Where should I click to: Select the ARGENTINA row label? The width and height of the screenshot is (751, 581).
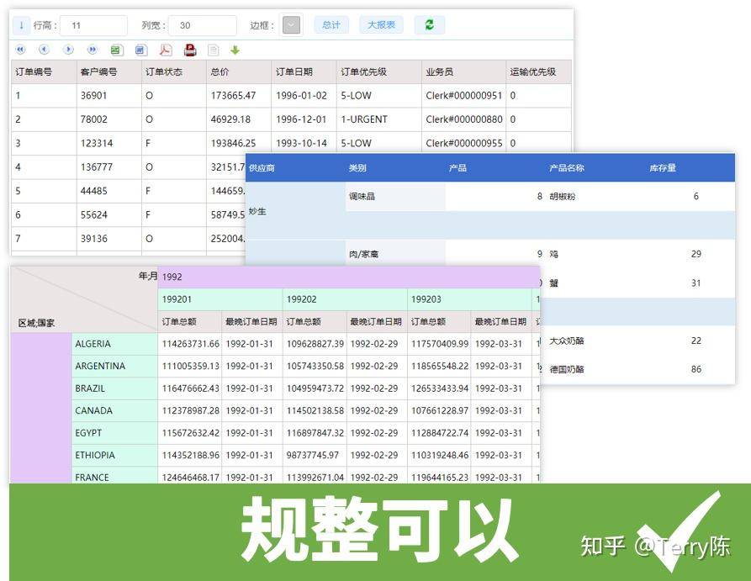point(114,366)
